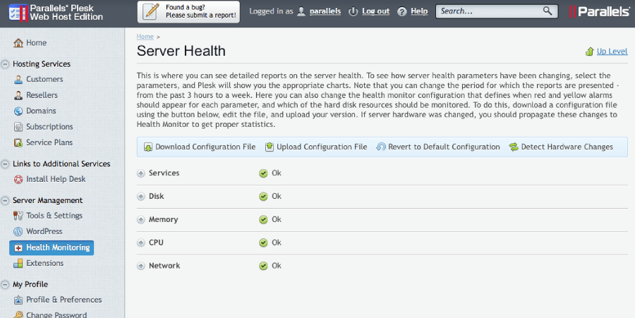The width and height of the screenshot is (635, 318).
Task: Click the Customers person icon
Action: tap(18, 79)
